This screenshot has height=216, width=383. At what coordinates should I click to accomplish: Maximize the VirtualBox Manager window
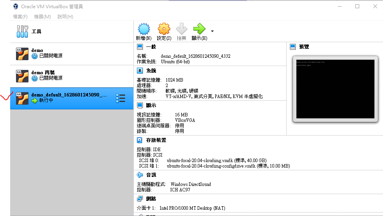tap(357, 6)
